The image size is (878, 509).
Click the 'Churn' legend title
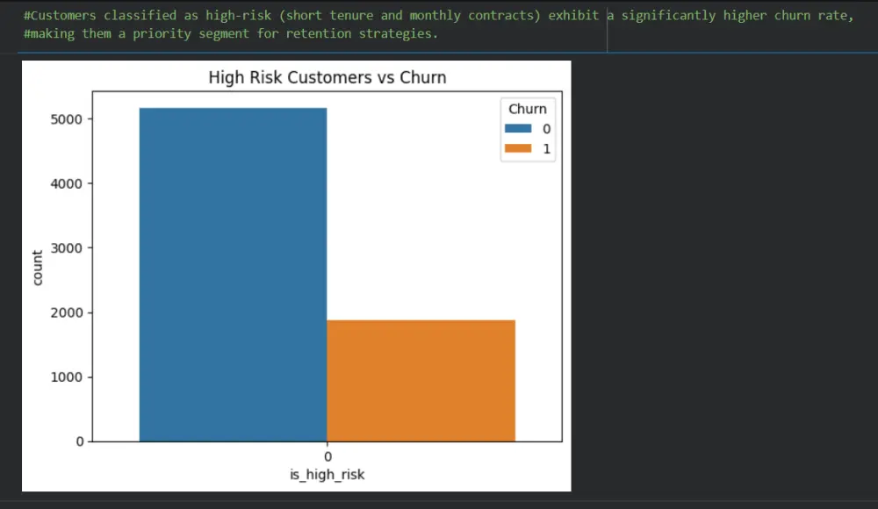(x=528, y=109)
